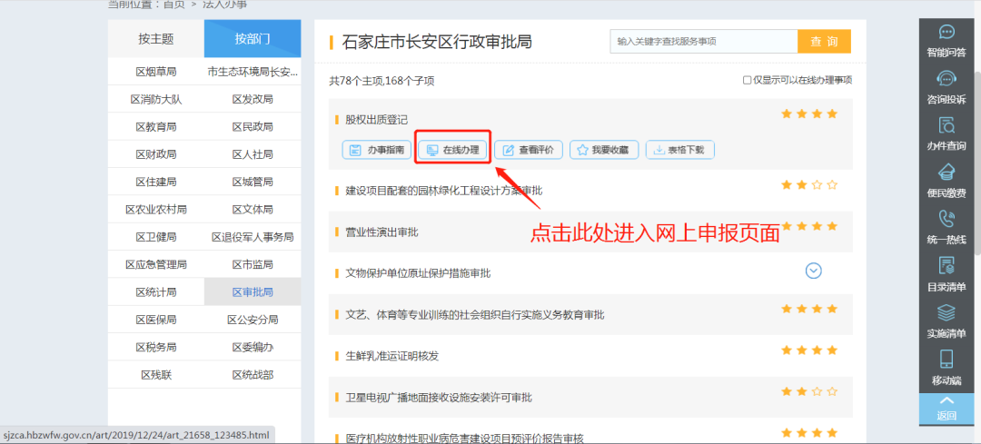Expand the 文物保护单位原址保护措施审批 chevron

coord(814,271)
